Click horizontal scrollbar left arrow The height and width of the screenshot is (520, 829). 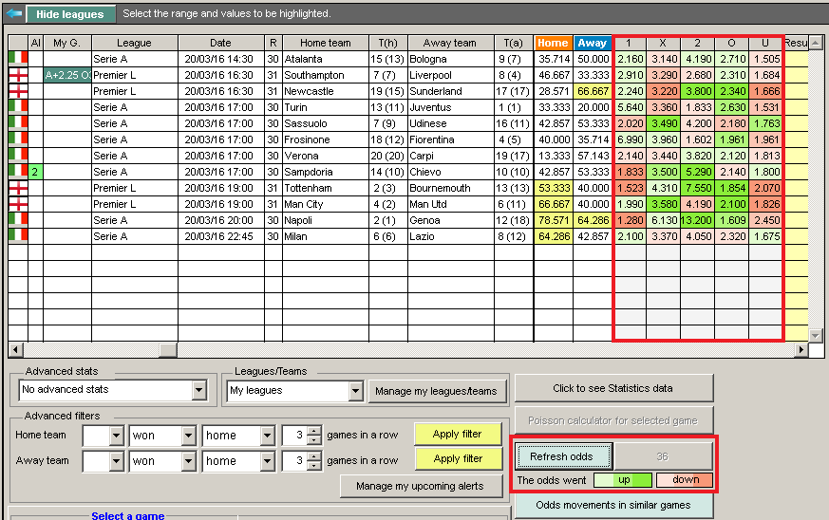pos(15,349)
